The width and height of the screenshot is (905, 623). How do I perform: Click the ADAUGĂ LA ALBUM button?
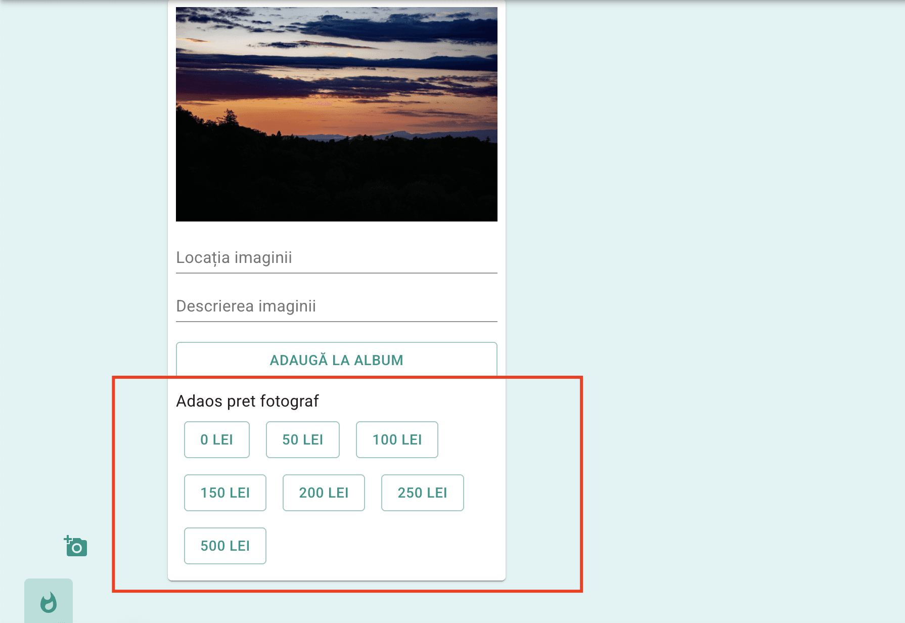pos(337,360)
